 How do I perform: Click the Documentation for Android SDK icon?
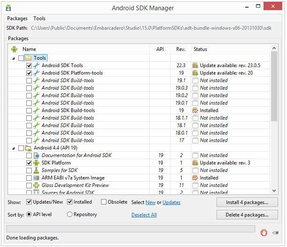point(37,155)
